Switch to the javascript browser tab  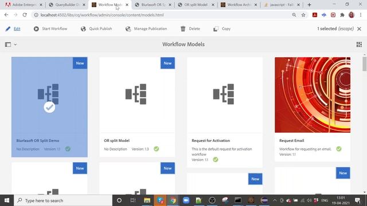click(282, 5)
